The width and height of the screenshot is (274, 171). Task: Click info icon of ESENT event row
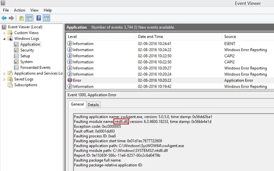[70, 43]
